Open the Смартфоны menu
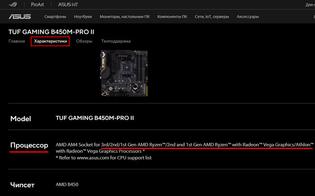The height and width of the screenshot is (196, 315). pos(55,16)
